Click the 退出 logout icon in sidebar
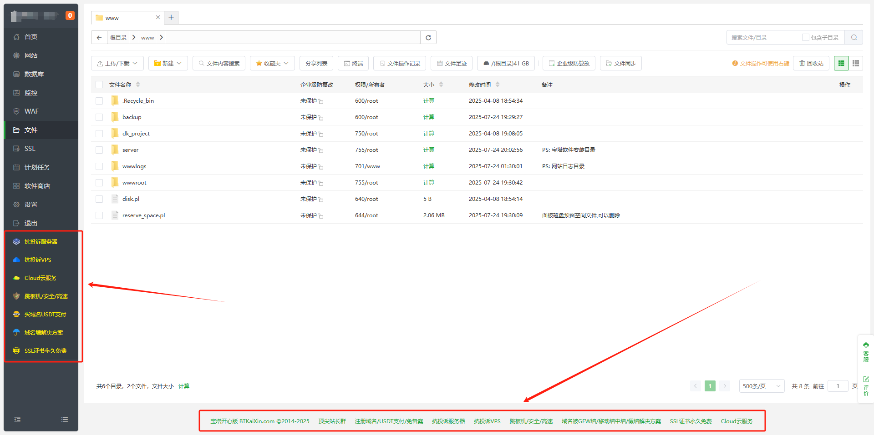 [16, 223]
